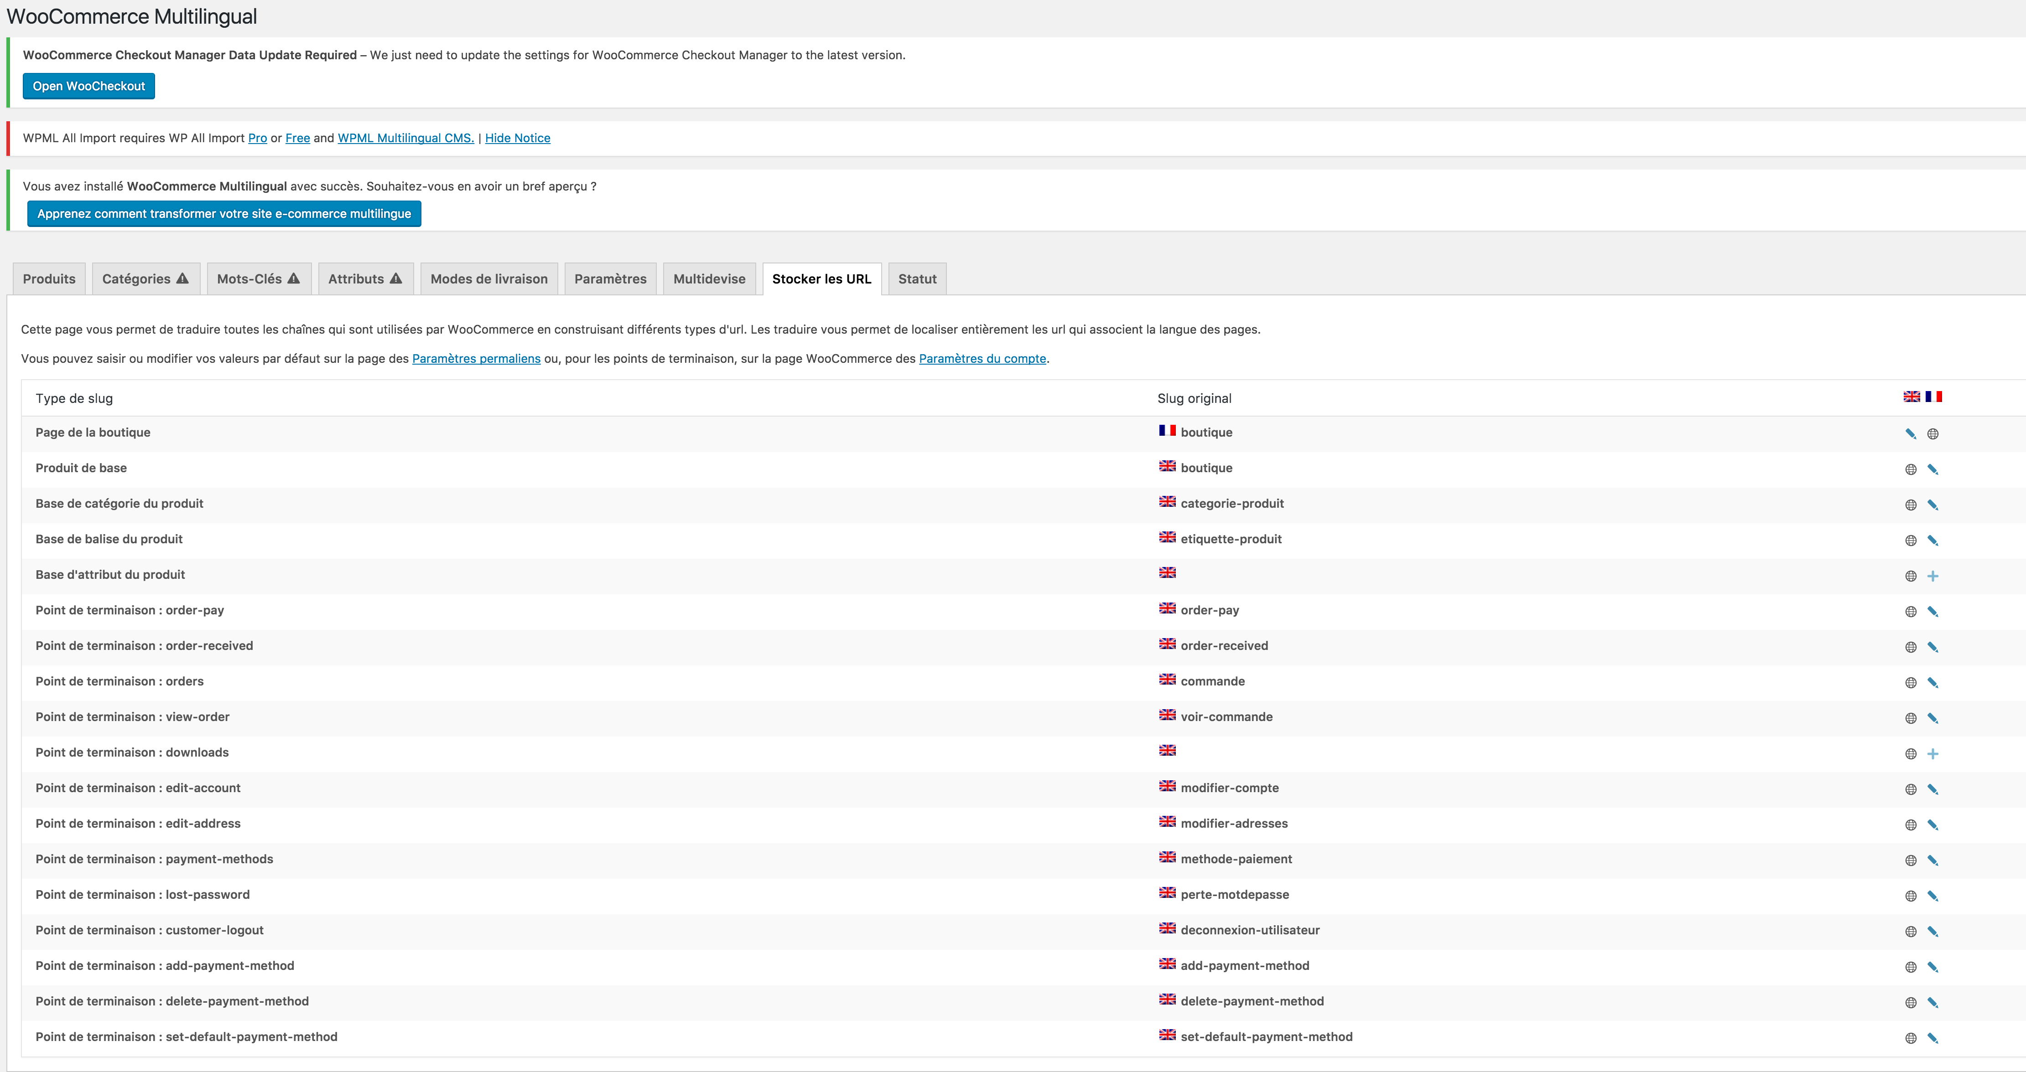Edit pencil for lost-password endpoint

(x=1932, y=896)
